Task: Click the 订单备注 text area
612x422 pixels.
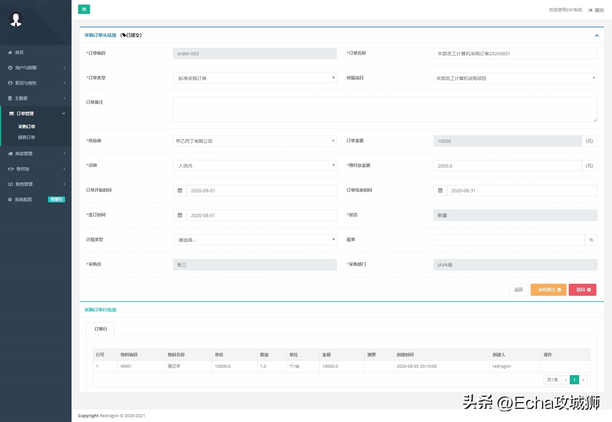Action: (385, 109)
